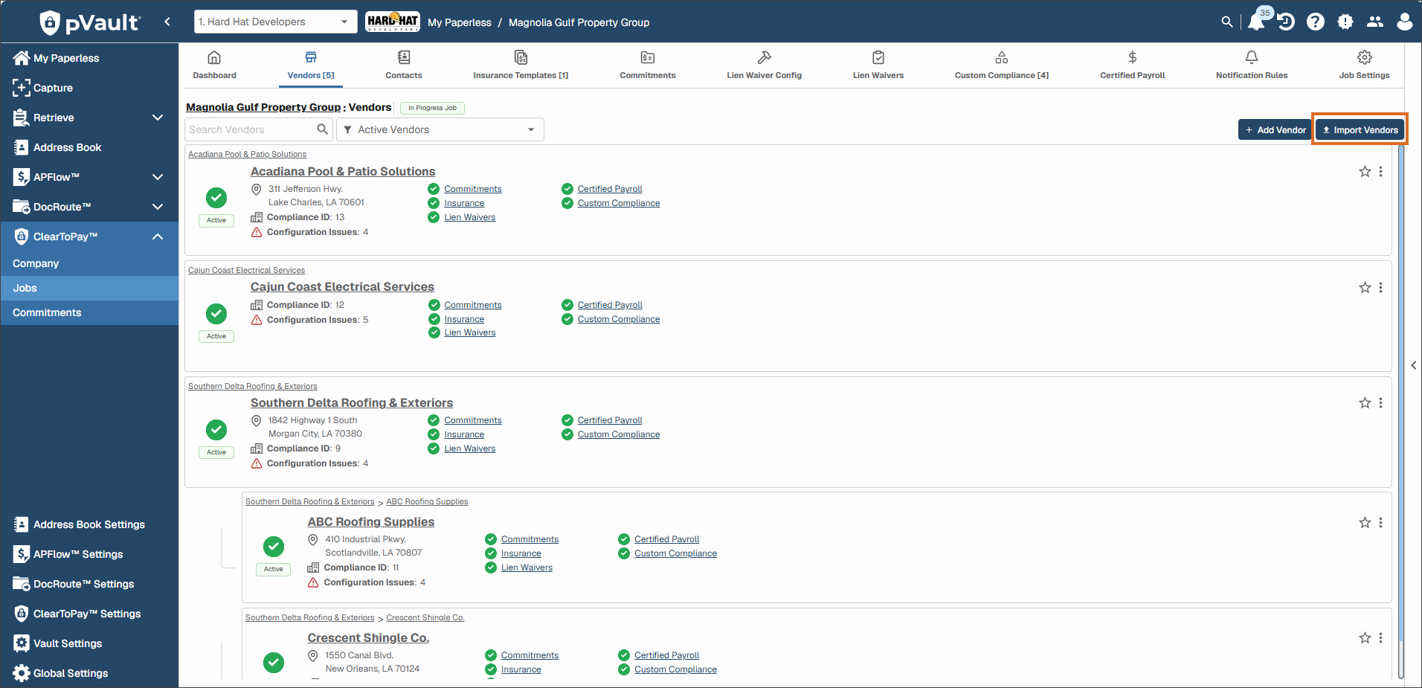The width and height of the screenshot is (1422, 688).
Task: Open notifications bell with 35 badge
Action: coord(1258,21)
